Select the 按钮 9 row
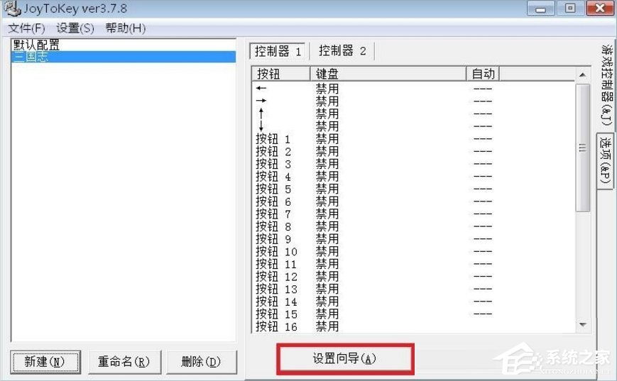 point(413,239)
